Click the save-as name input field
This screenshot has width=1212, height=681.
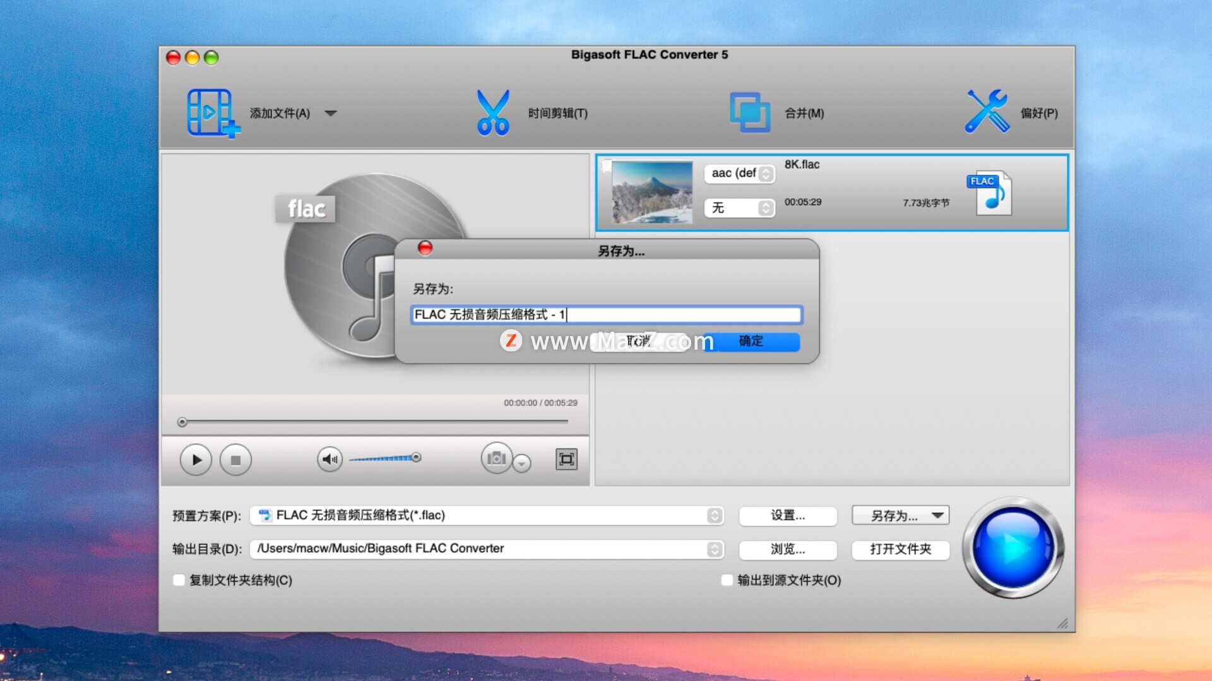606,315
